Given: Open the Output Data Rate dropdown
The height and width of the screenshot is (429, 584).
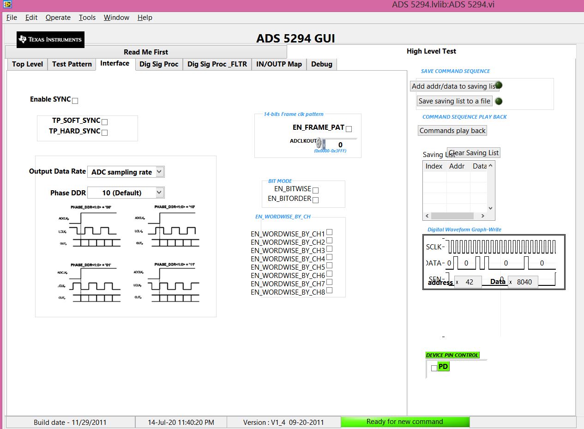Looking at the screenshot, I should pos(126,172).
